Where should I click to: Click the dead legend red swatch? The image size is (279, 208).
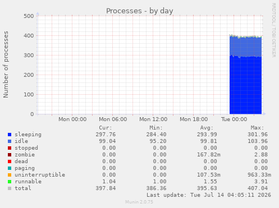tap(10, 161)
